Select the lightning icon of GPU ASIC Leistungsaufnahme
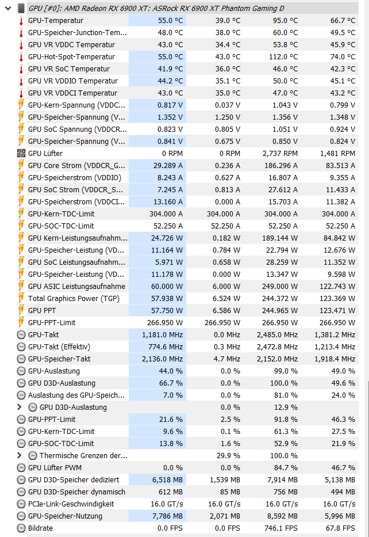Image resolution: width=369 pixels, height=537 pixels. [x=21, y=286]
